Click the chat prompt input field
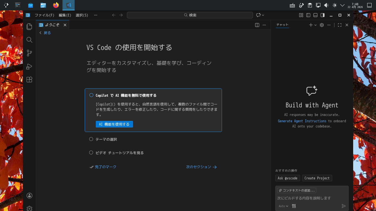The height and width of the screenshot is (211, 376). (x=308, y=198)
